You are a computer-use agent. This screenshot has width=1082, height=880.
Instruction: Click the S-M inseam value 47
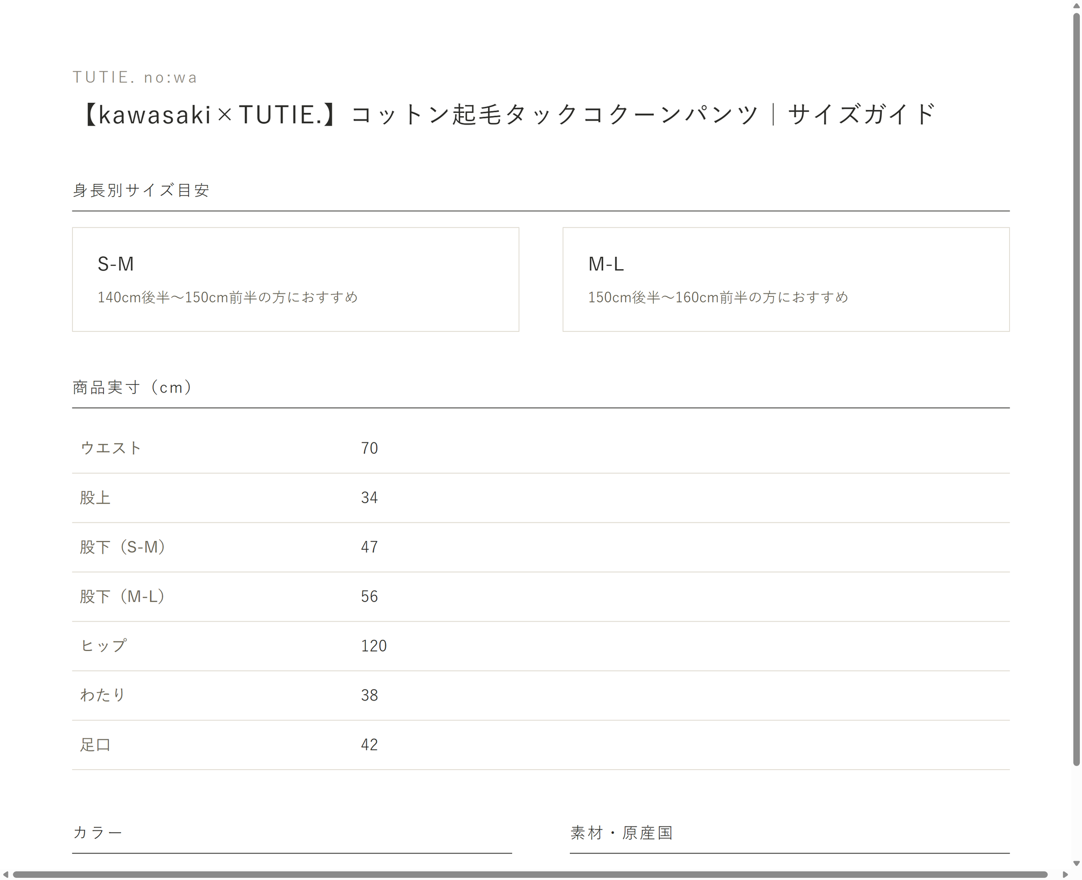click(x=369, y=547)
